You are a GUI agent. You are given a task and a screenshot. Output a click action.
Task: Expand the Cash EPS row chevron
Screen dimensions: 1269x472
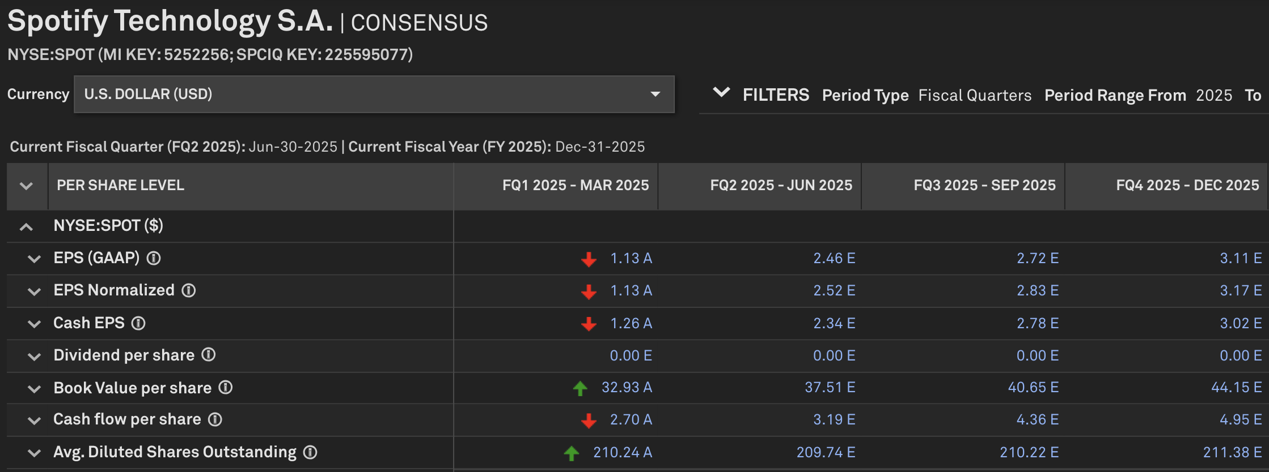click(35, 324)
